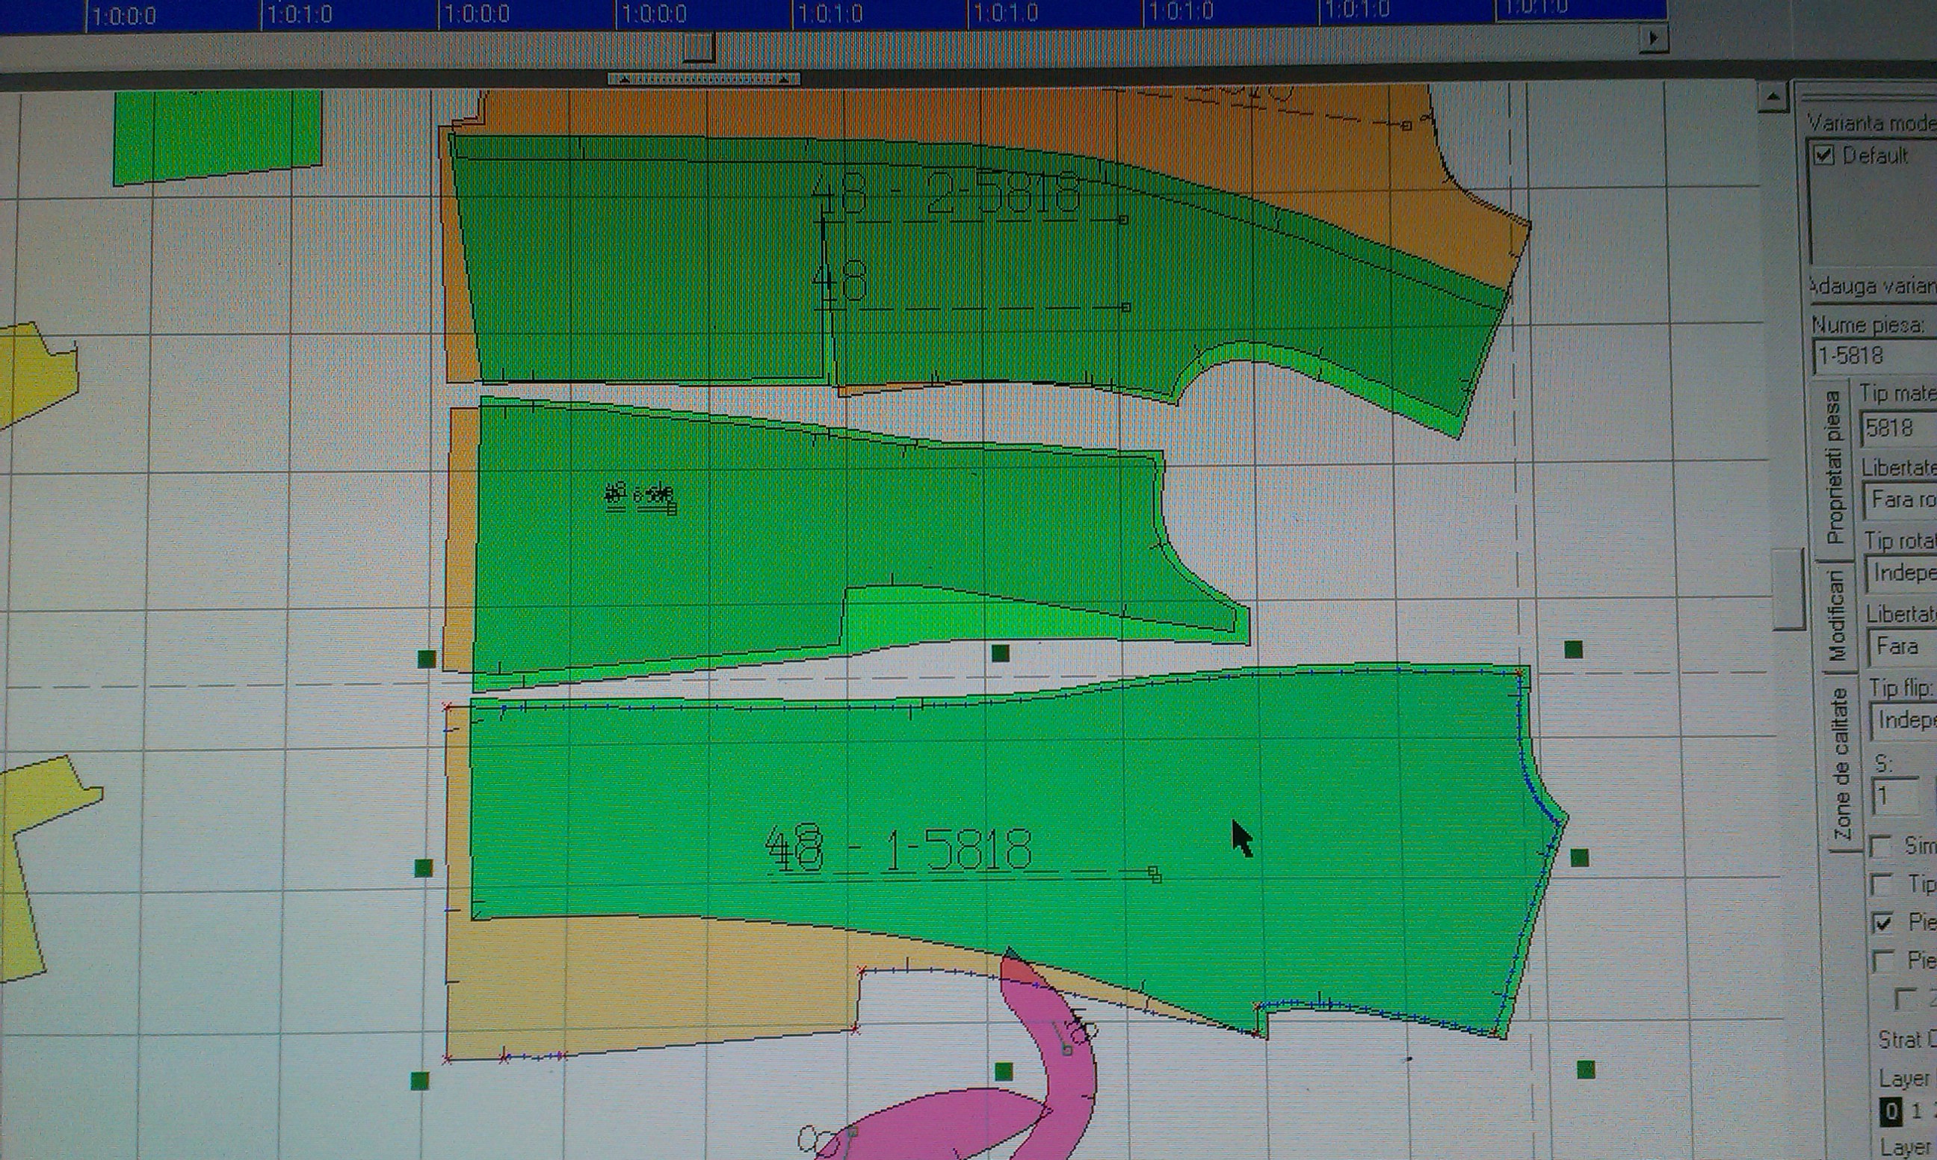Viewport: 1937px width, 1160px height.
Task: Click the 48 label below 48 - 2-5818
Action: [x=841, y=280]
